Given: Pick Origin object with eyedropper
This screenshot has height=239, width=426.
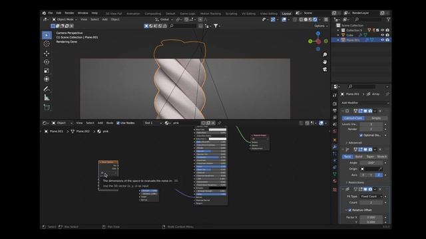Looking at the screenshot, I should pyautogui.click(x=380, y=169).
